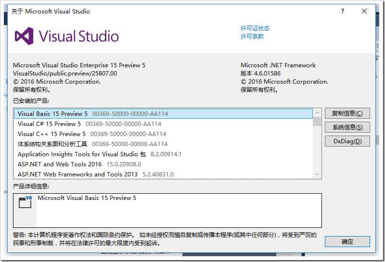Launch DxDiag(D) button
Screen dimensions: 385x262
347,141
